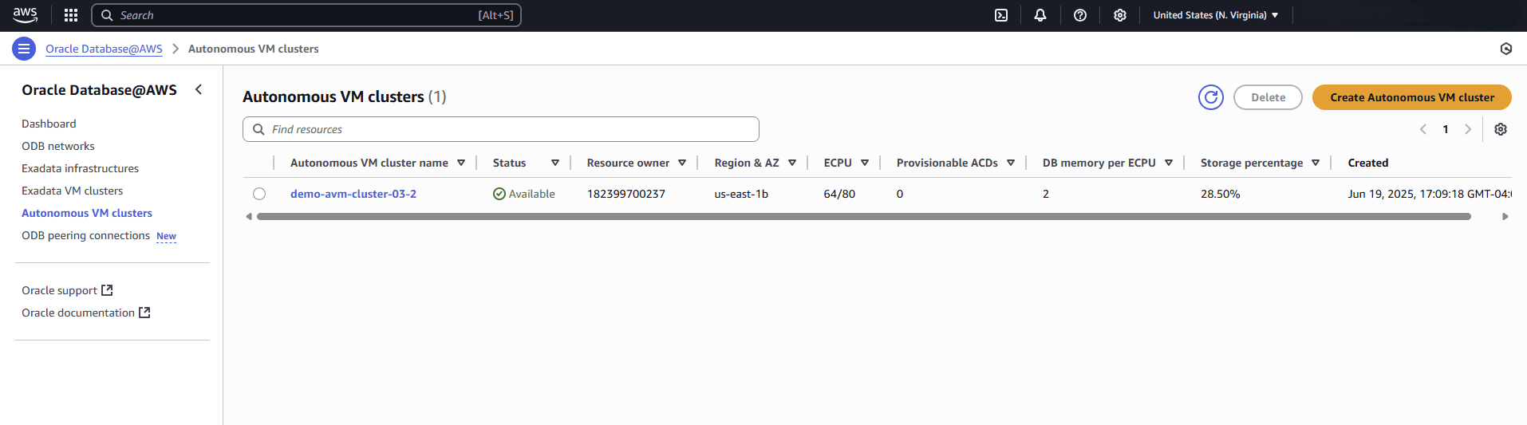Click the Oracle support external link icon
The height and width of the screenshot is (425, 1527).
(108, 290)
